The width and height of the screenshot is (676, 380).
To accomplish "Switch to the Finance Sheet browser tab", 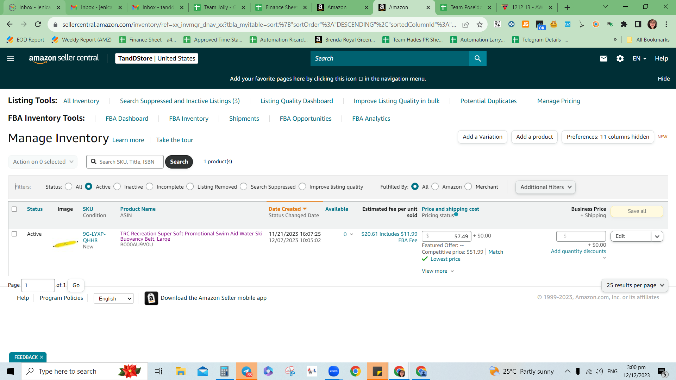I will [281, 7].
